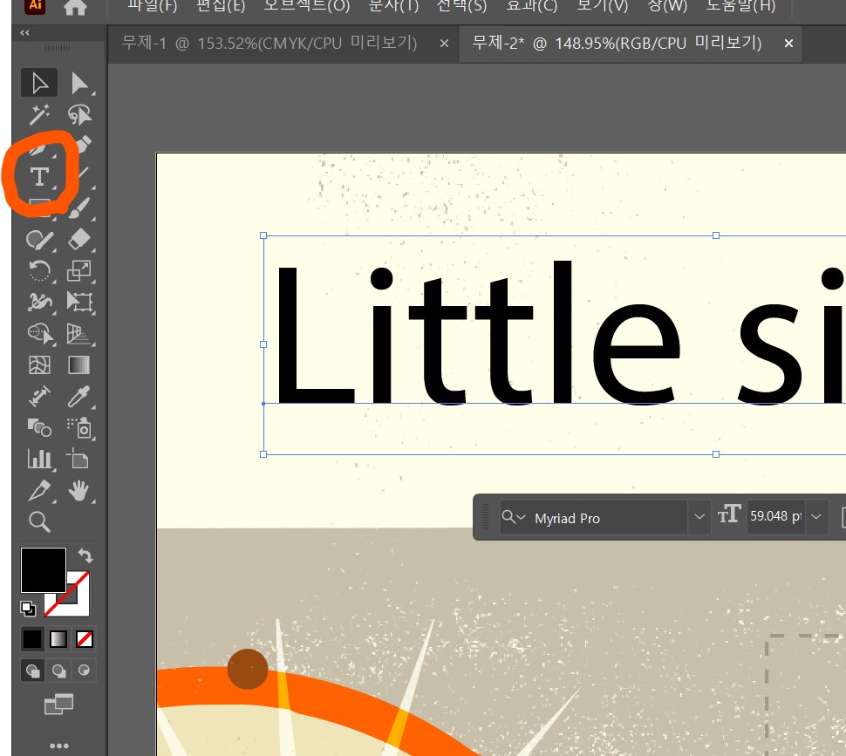Open the 보기(V) menu
Image resolution: width=846 pixels, height=756 pixels.
coord(602,6)
